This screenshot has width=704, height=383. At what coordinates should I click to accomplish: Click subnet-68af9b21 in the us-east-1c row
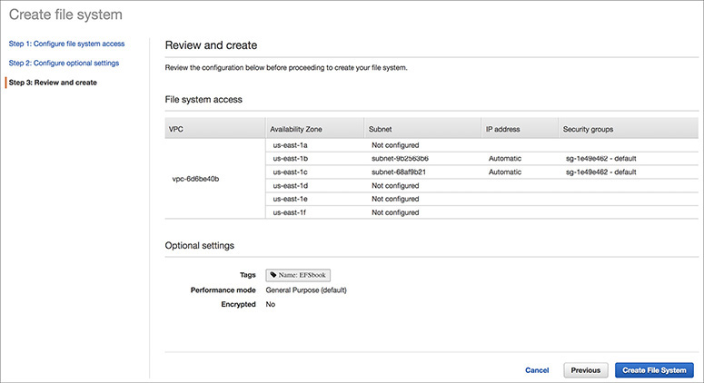point(400,172)
